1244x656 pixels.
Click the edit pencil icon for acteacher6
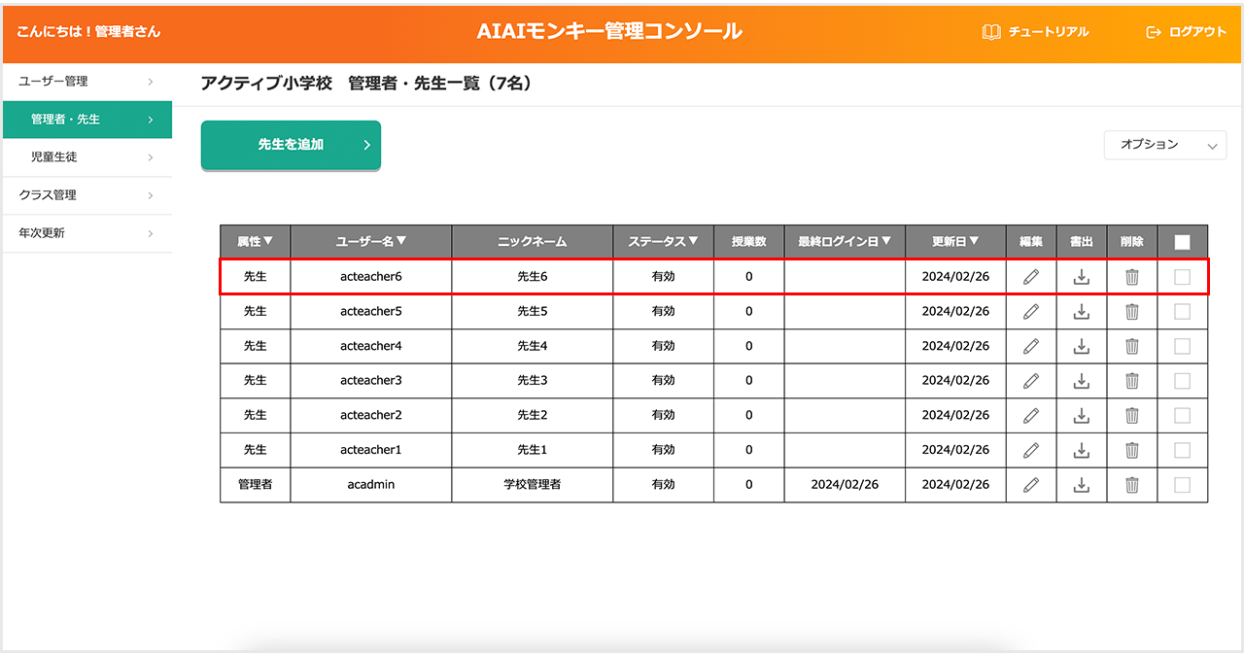(1031, 277)
